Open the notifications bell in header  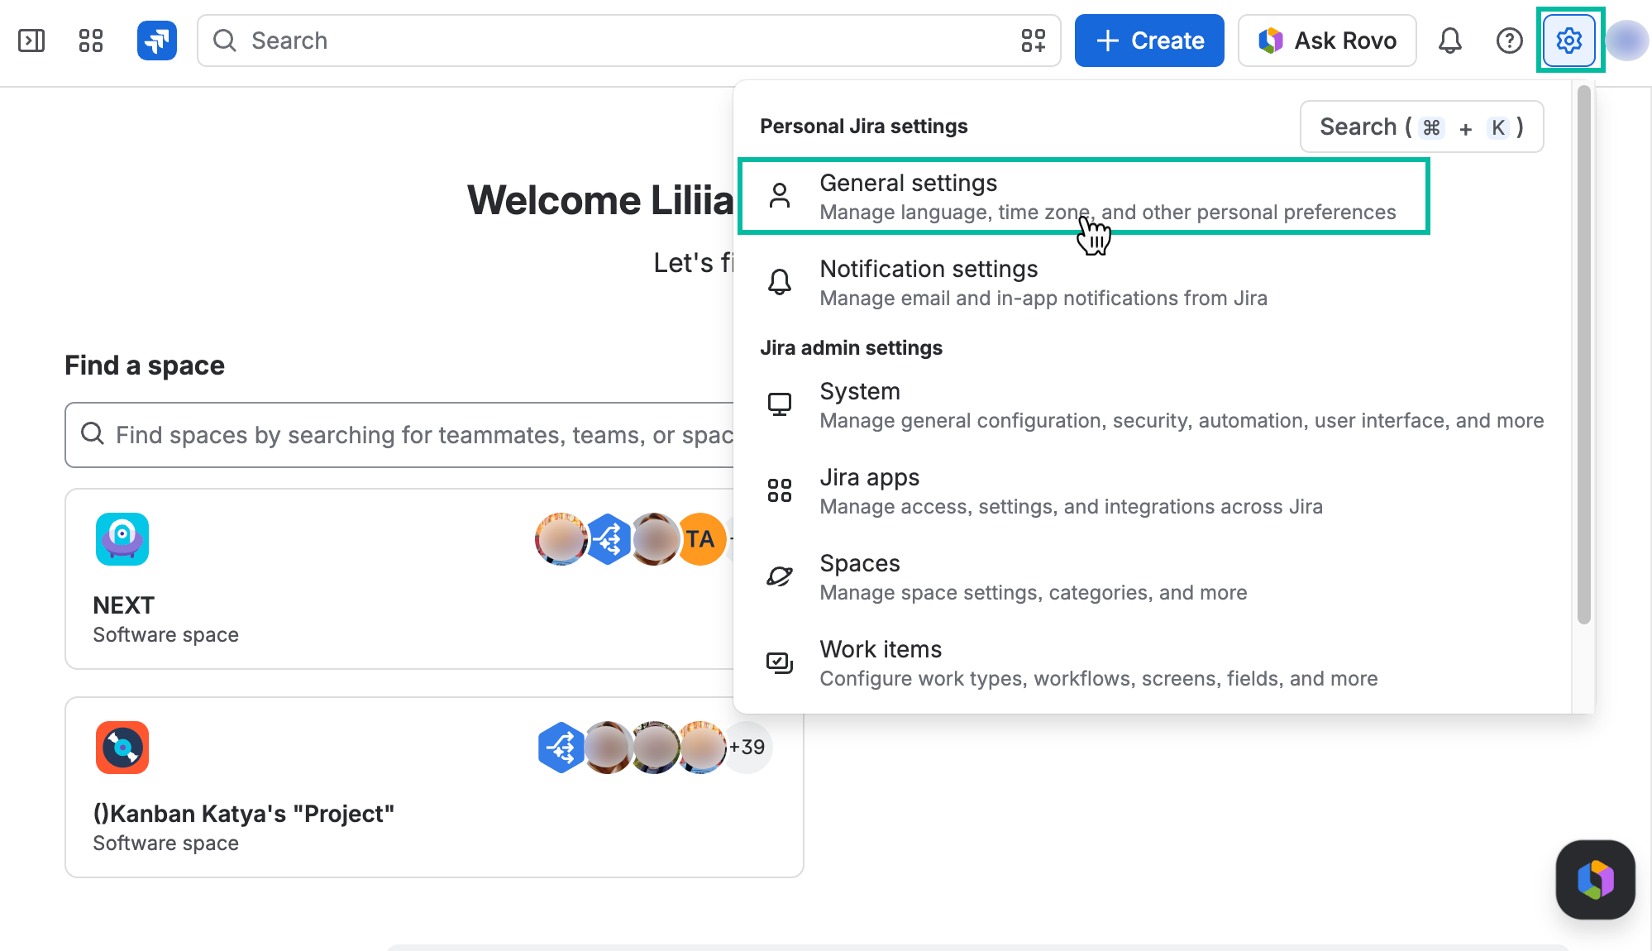1450,41
